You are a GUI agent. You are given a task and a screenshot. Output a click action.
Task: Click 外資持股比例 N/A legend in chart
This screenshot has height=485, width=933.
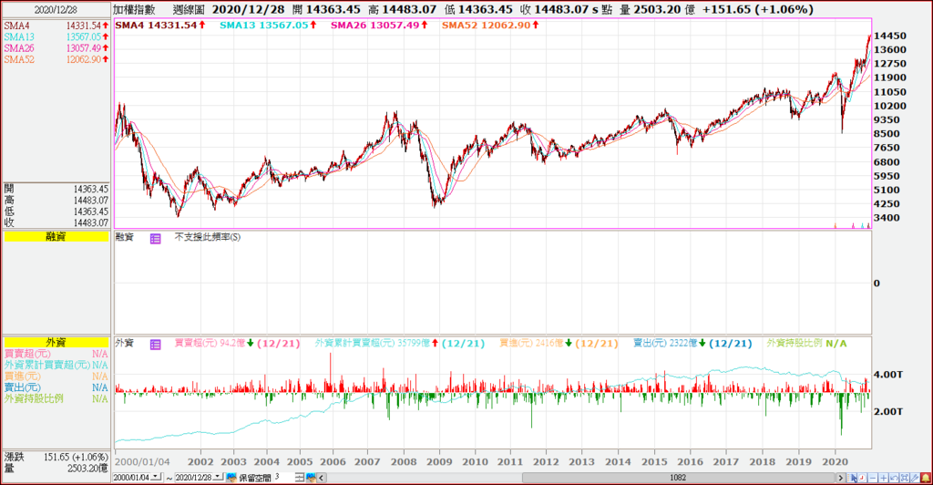(806, 344)
